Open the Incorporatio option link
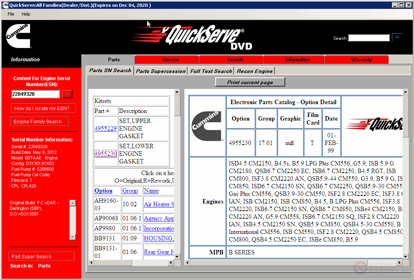The width and height of the screenshot is (414, 280). click(159, 228)
